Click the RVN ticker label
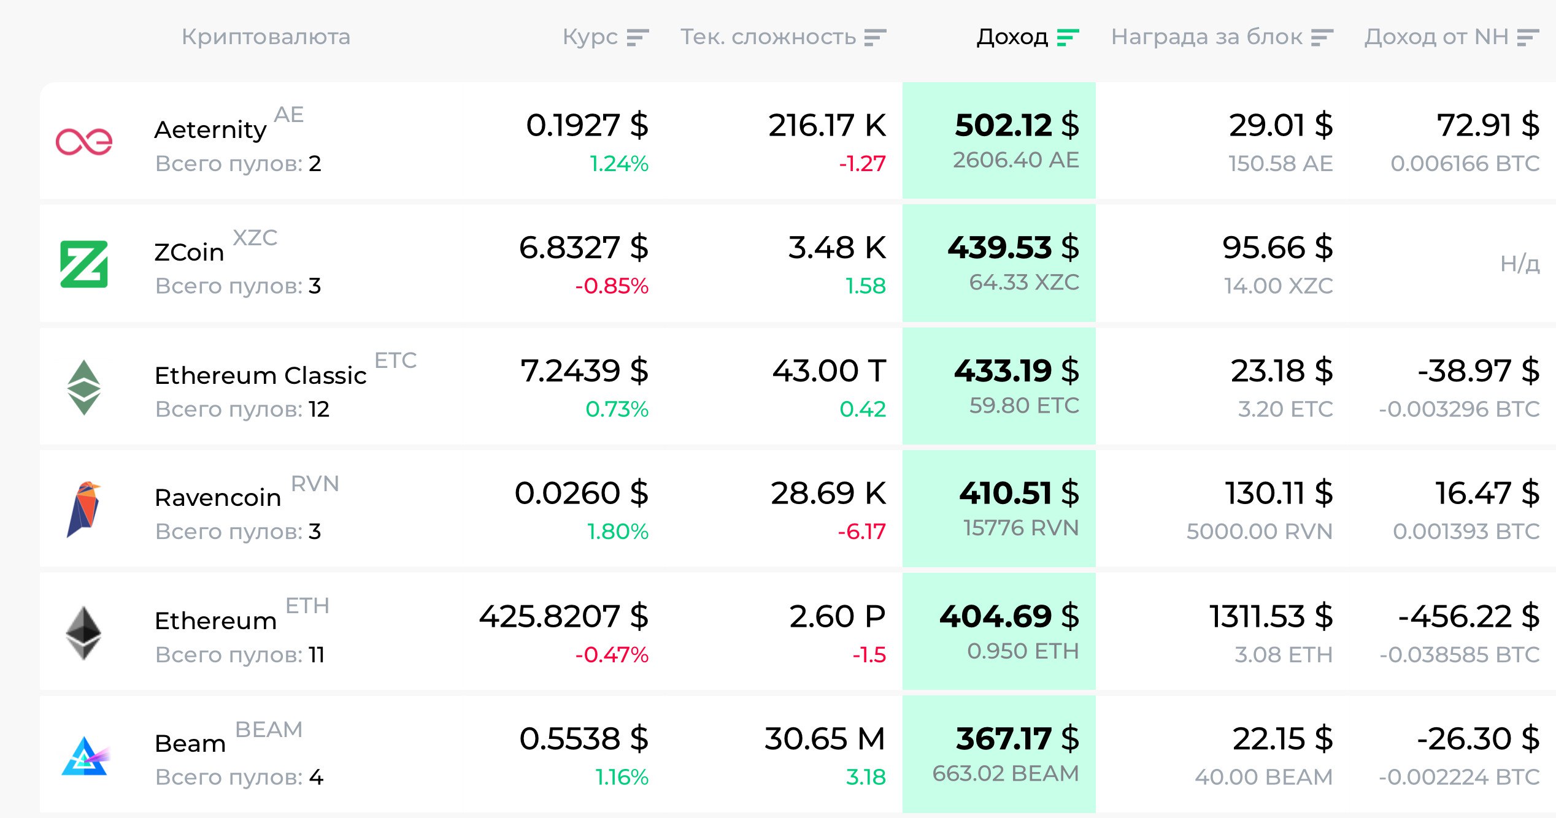Image resolution: width=1556 pixels, height=818 pixels. click(x=315, y=484)
